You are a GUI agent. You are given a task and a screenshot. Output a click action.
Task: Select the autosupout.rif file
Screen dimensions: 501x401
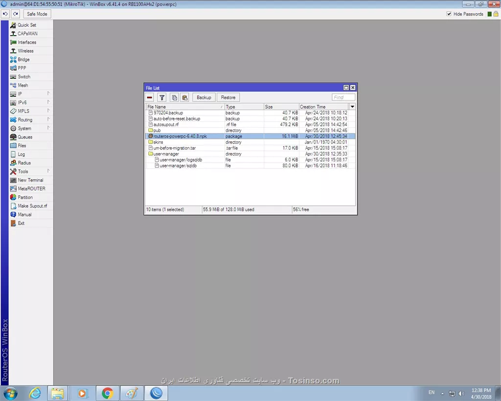pos(250,124)
